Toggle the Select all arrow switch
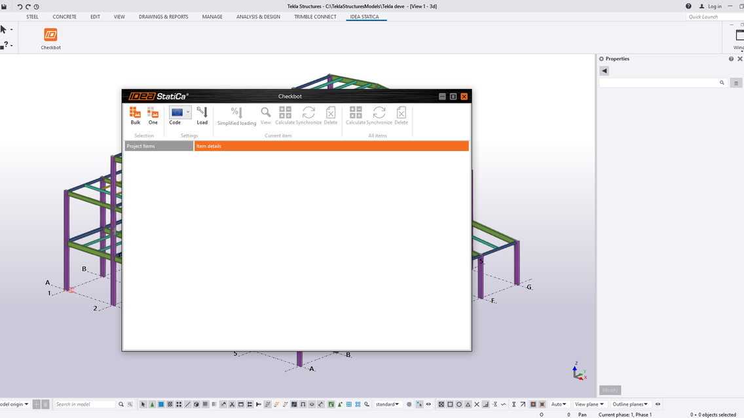Screen dimensions: 744x418 pyautogui.click(x=143, y=404)
